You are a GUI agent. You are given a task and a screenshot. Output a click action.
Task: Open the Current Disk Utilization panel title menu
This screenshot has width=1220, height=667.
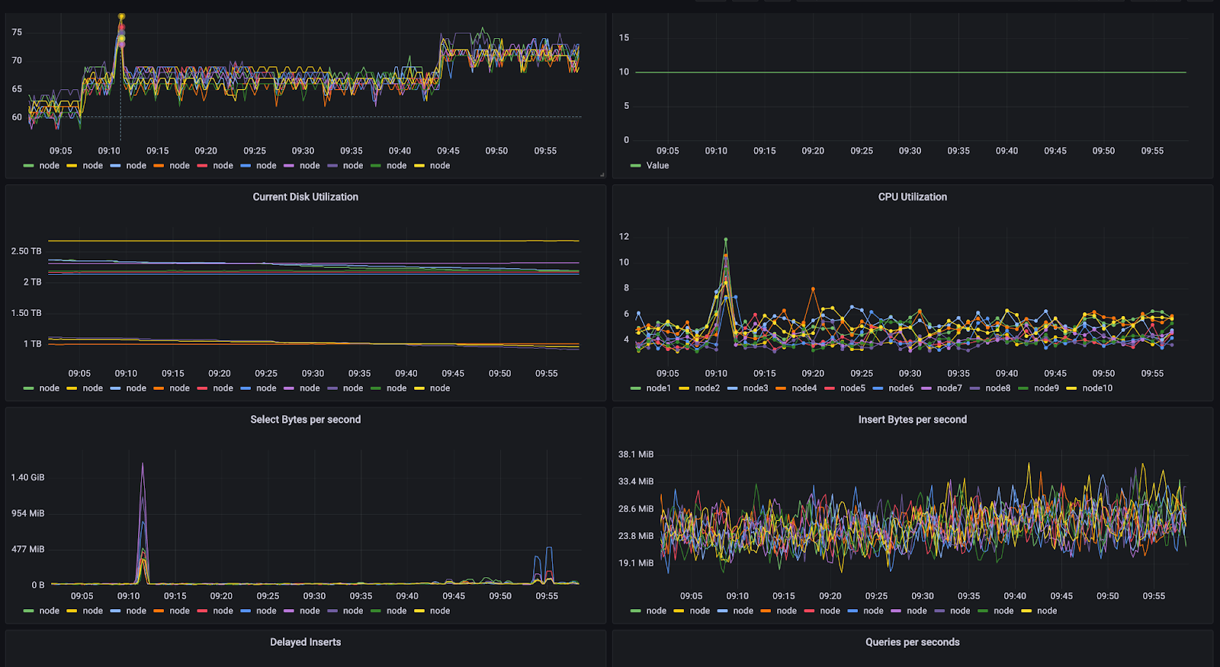point(305,197)
